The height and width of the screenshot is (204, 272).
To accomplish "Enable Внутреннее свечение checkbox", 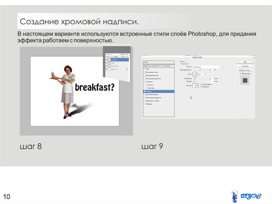I will (145, 78).
